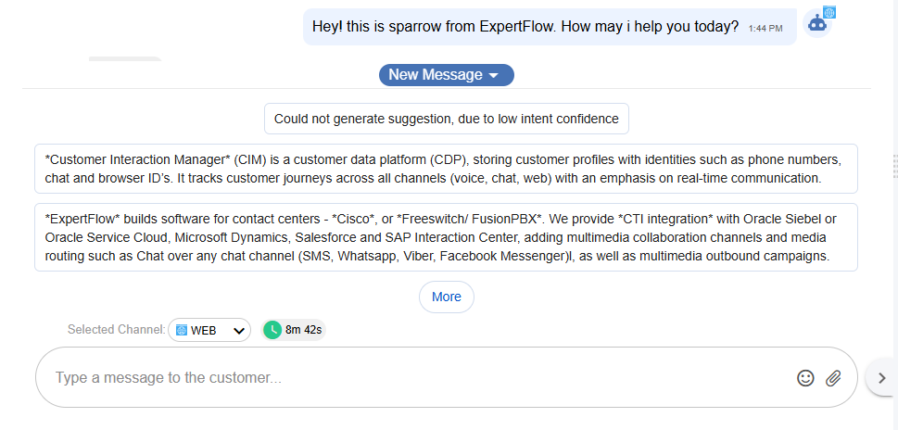
Task: Click More to show additional suggestions
Action: (x=447, y=297)
